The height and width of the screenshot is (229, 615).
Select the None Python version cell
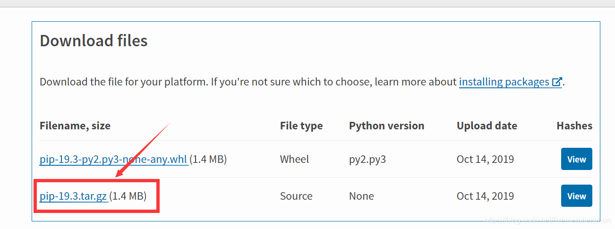pos(361,196)
